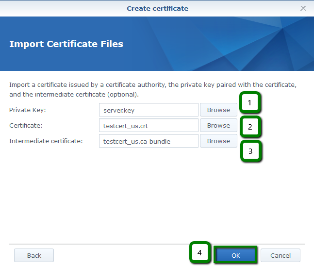Screen dimensions: 314x266
Task: Click the "Intermediate certificate:" label
Action: [46, 141]
